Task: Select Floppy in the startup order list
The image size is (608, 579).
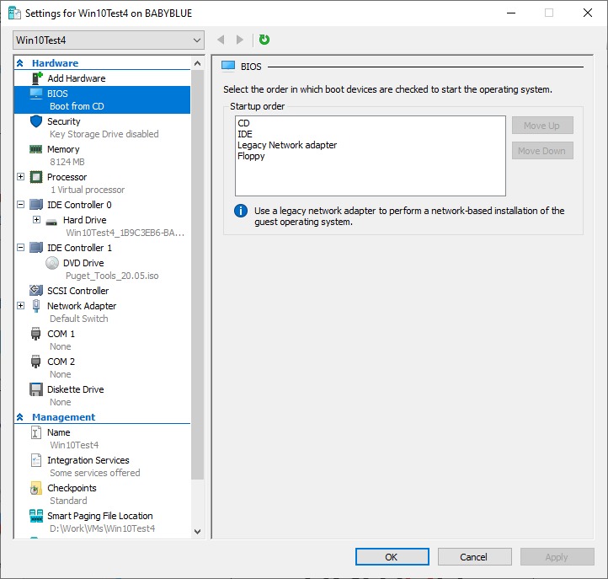Action: coord(251,156)
